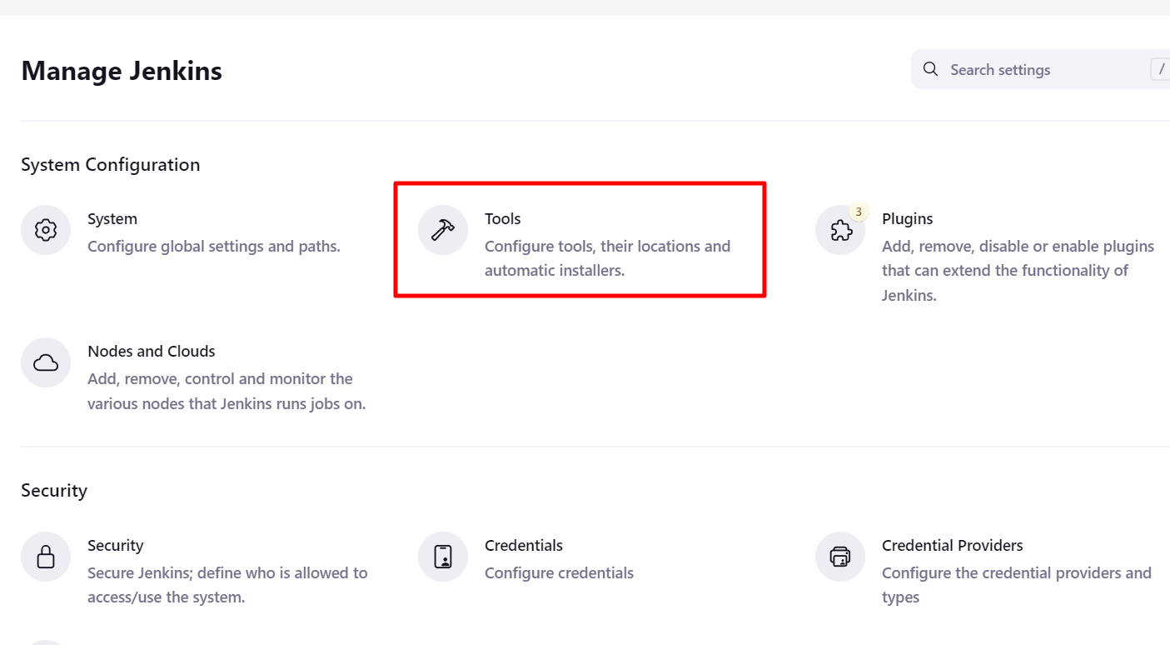
Task: Open the Security settings link
Action: coord(116,545)
